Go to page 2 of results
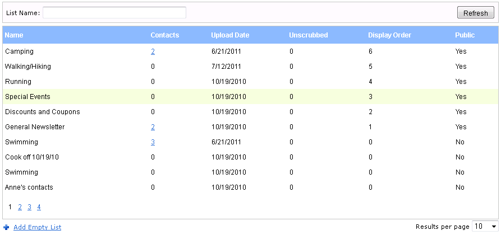 [20, 207]
